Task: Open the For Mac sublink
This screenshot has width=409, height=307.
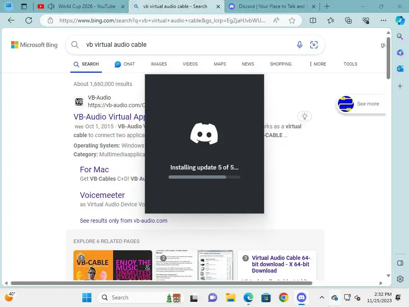Action: click(94, 169)
